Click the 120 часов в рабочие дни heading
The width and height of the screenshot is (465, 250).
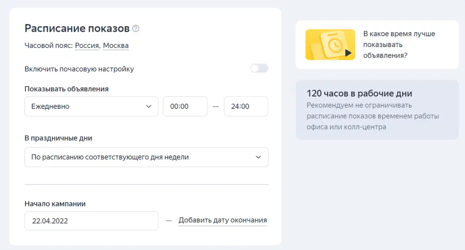point(359,93)
